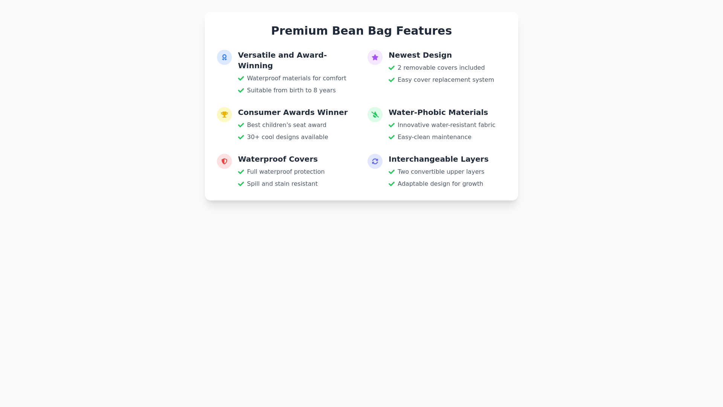
Task: Click the Waterproof Covers title
Action: coord(278,159)
